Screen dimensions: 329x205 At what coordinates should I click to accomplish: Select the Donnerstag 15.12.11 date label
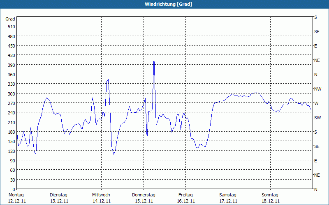[144, 198]
